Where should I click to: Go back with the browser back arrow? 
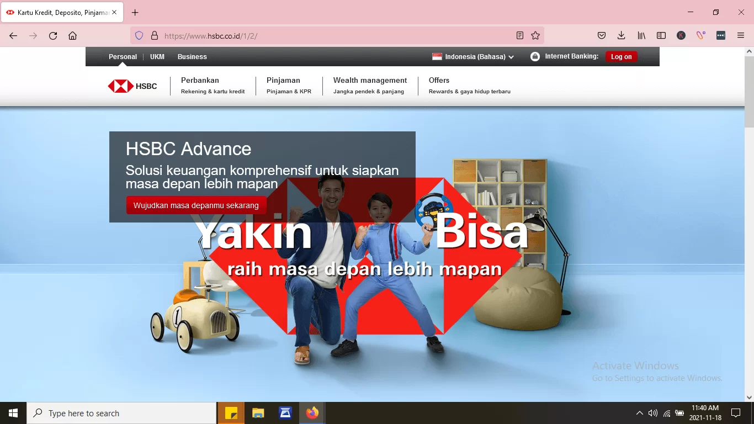13,35
